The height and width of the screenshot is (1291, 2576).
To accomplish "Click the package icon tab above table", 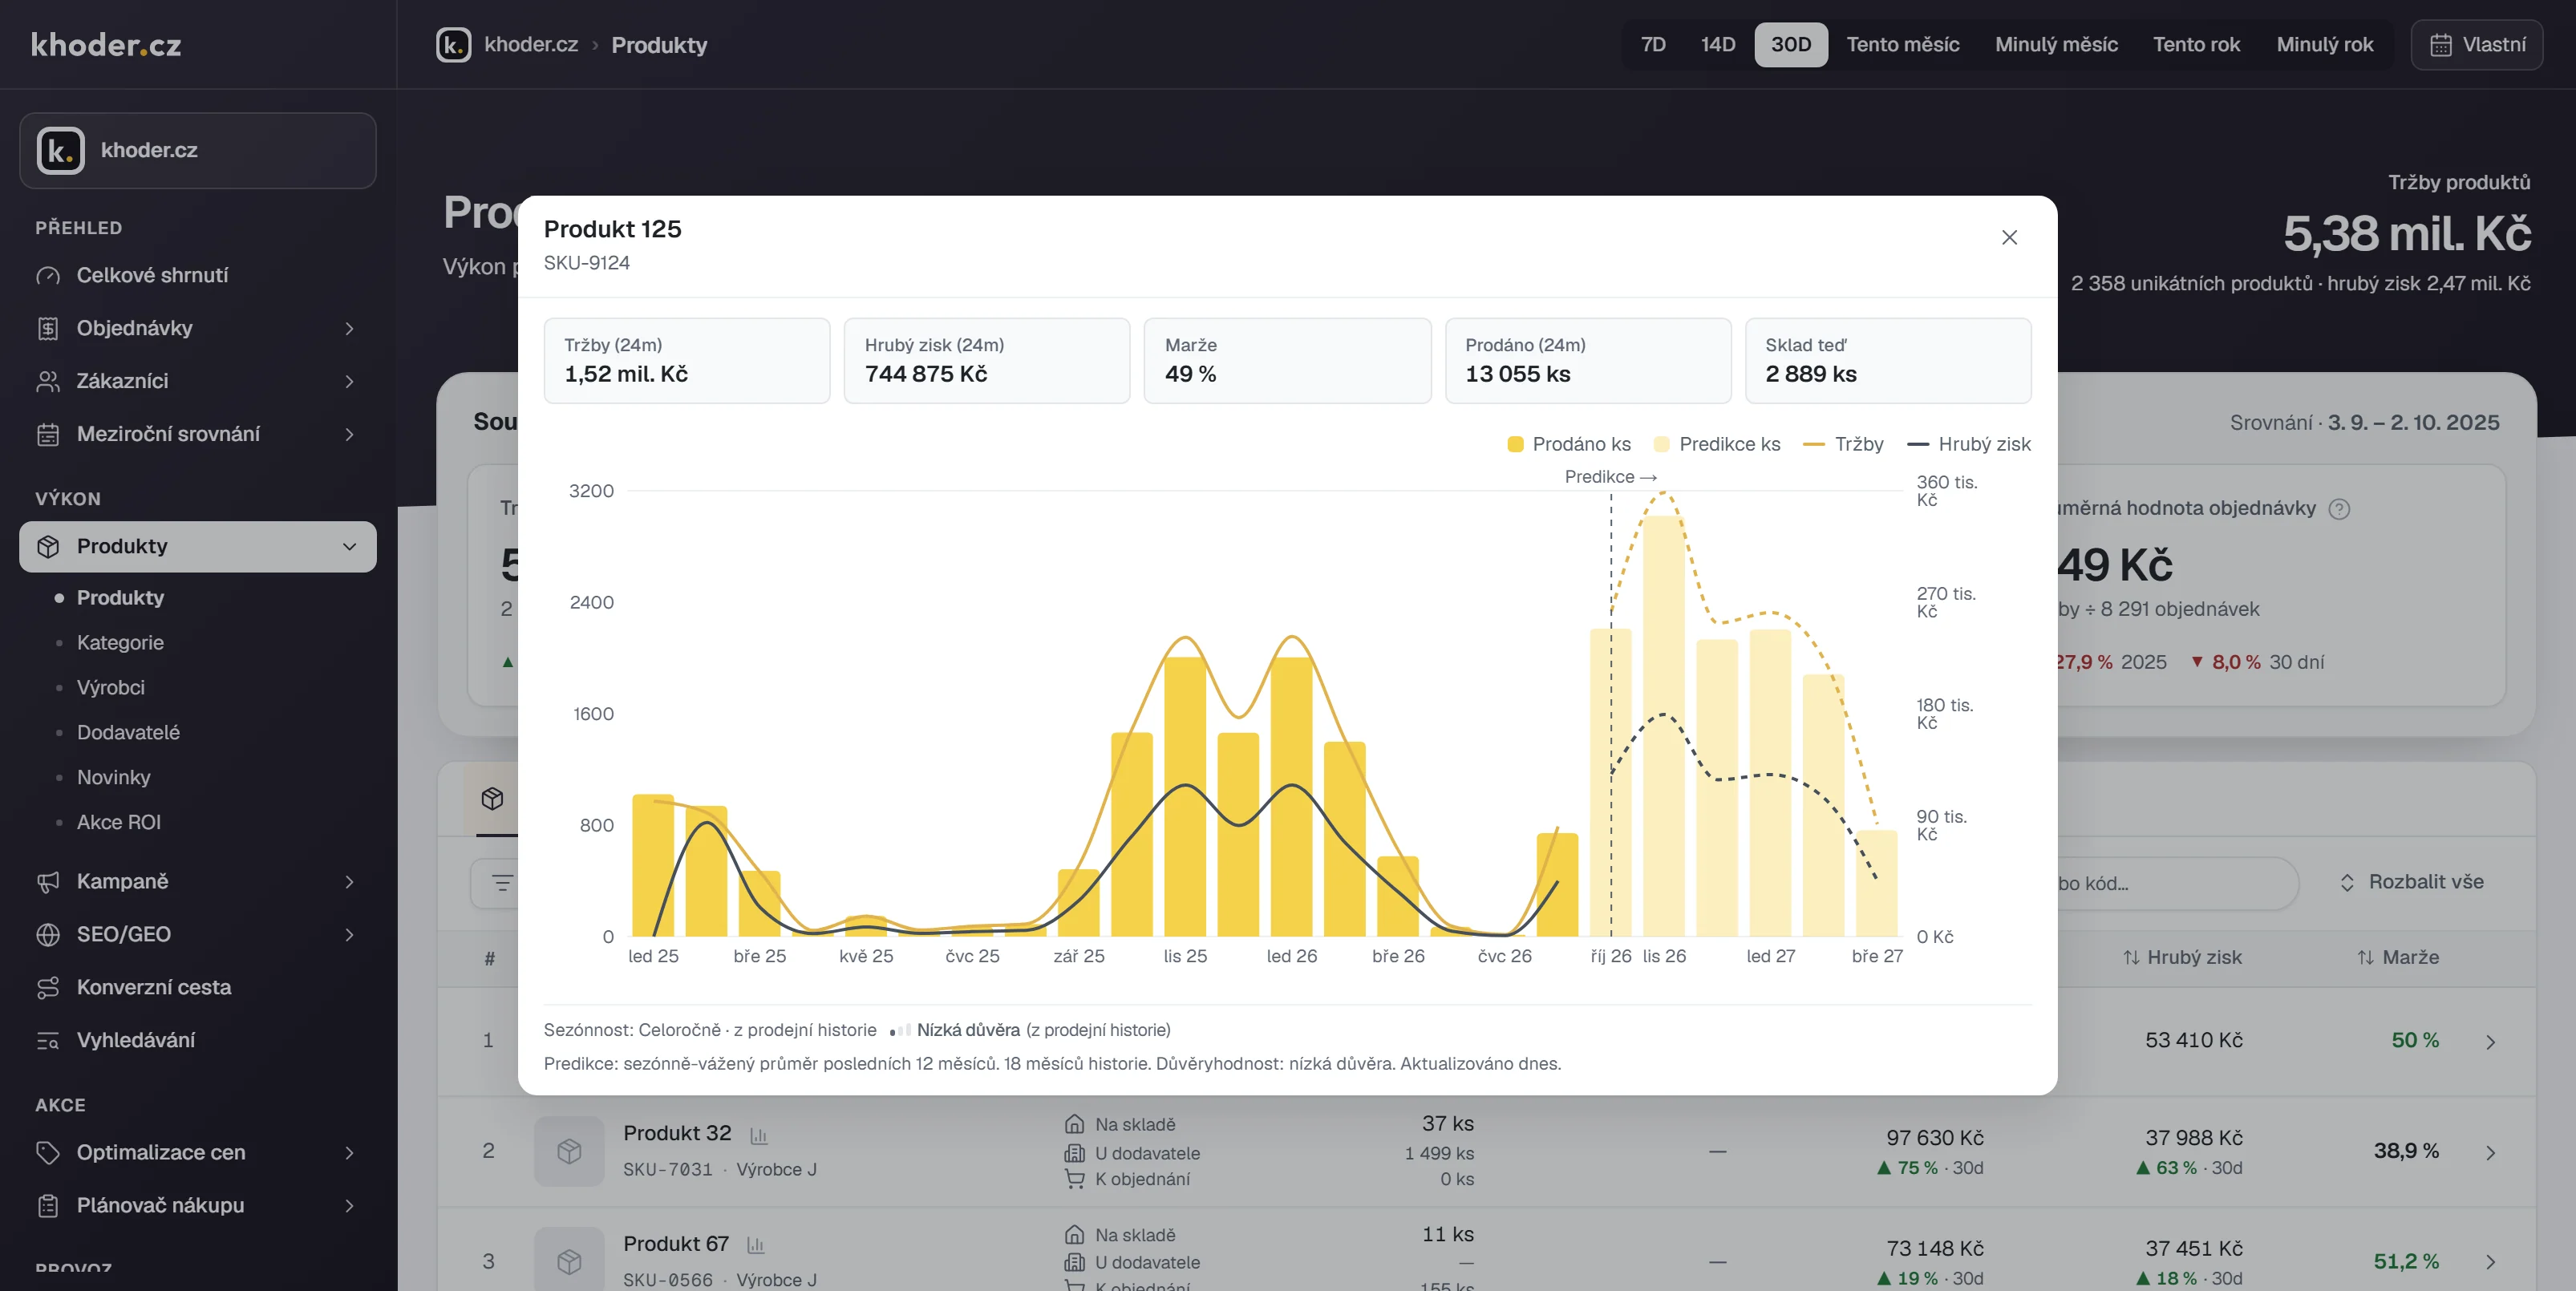I will coord(492,798).
